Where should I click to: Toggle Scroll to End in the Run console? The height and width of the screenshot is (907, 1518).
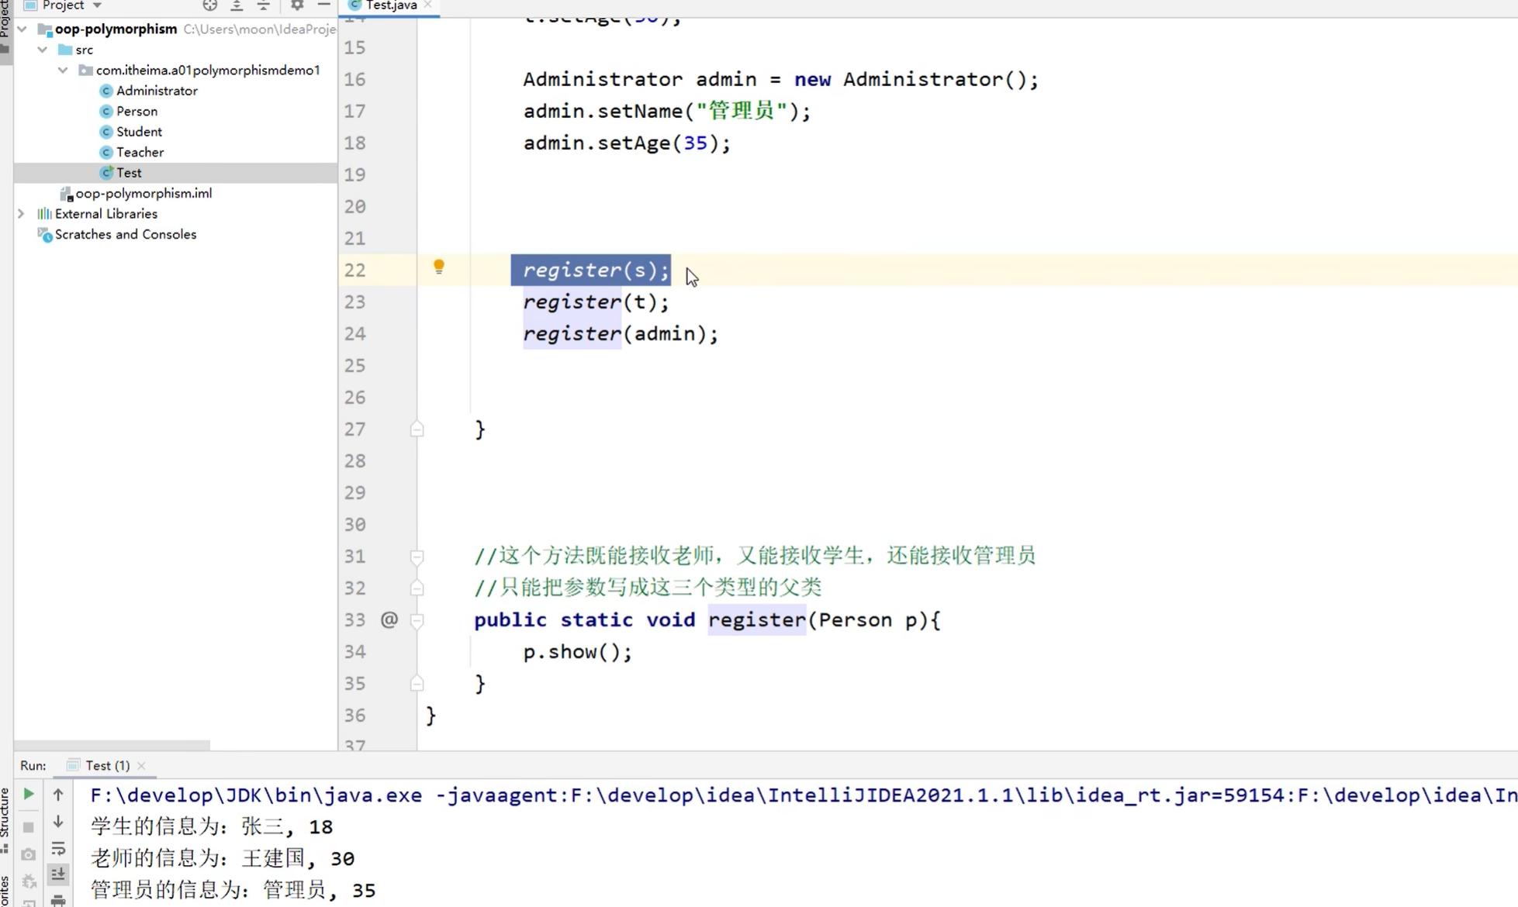click(58, 874)
